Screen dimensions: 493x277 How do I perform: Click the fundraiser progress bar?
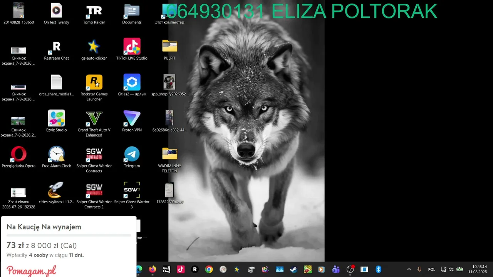(x=69, y=235)
